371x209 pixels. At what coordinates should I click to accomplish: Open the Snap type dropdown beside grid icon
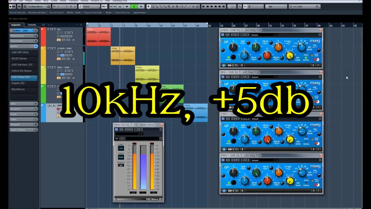pos(256,6)
